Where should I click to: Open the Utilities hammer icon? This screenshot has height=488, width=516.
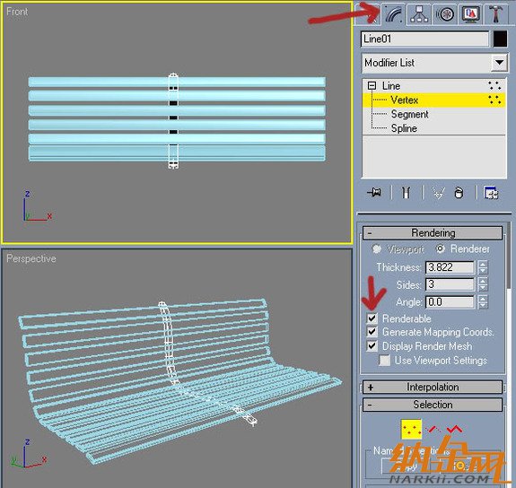tap(496, 13)
